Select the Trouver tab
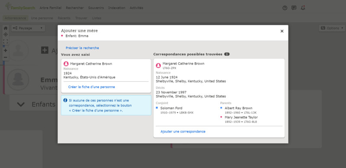Image resolution: width=346 pixels, height=168 pixels. click(x=81, y=18)
